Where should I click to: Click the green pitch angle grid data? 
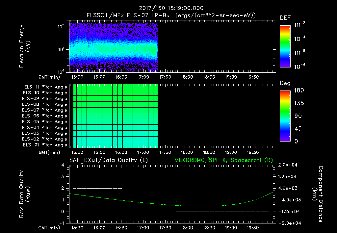(x=116, y=116)
